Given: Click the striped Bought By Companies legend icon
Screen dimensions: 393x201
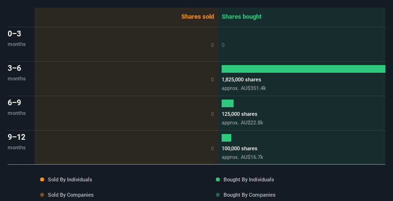Looking at the screenshot, I should tap(218, 195).
